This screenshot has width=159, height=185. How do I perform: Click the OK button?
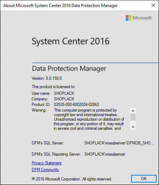[144, 178]
